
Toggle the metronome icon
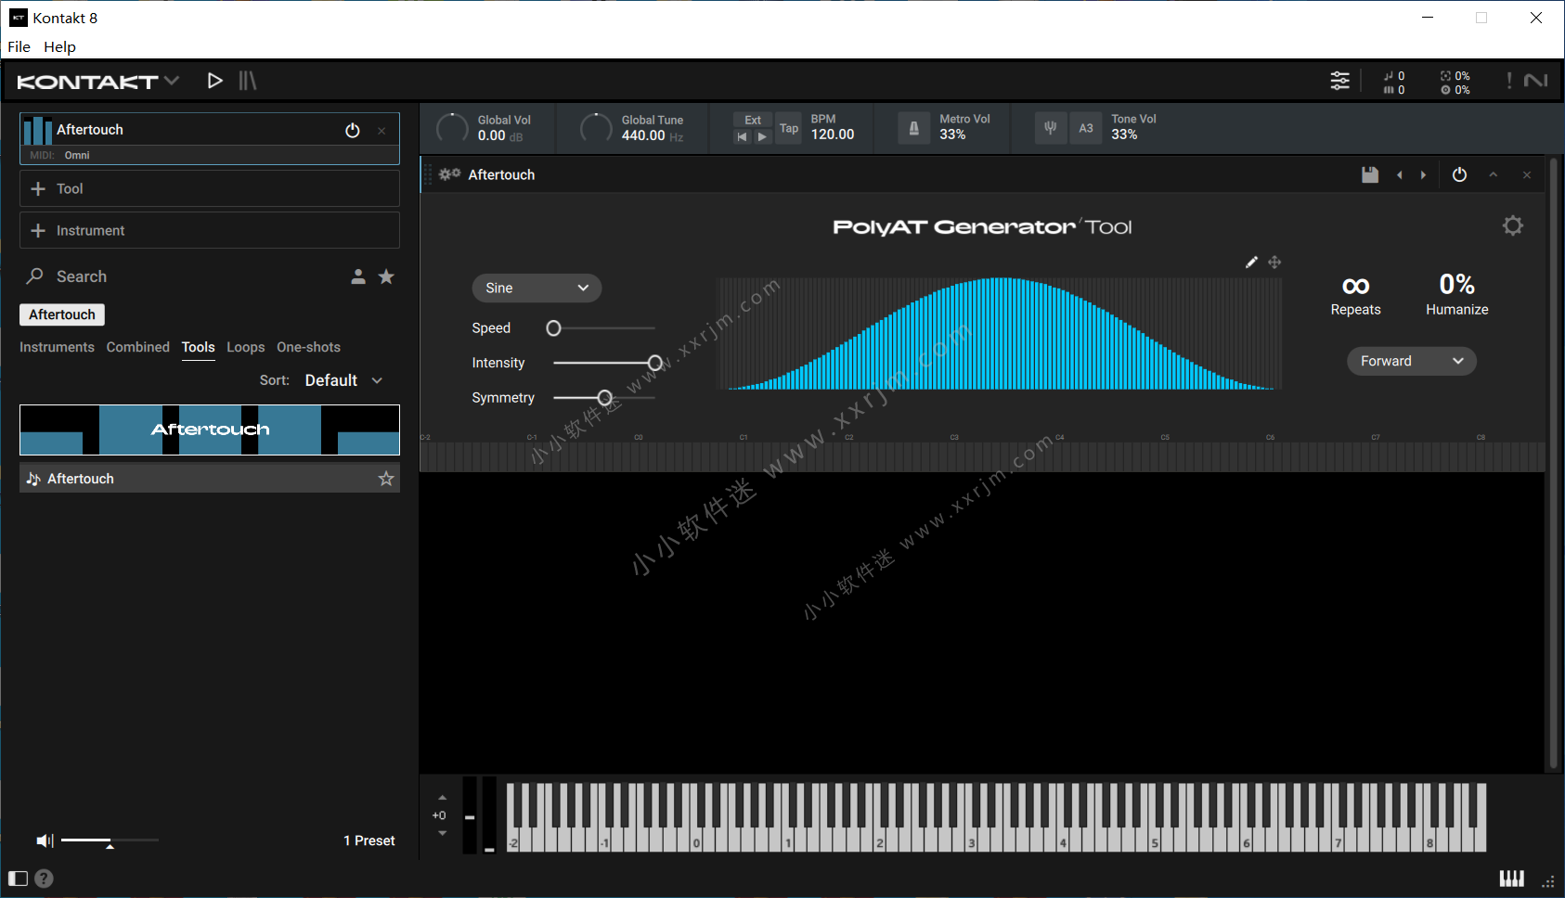tap(913, 128)
